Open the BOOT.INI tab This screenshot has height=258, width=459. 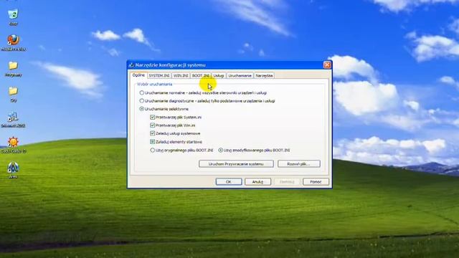point(201,75)
